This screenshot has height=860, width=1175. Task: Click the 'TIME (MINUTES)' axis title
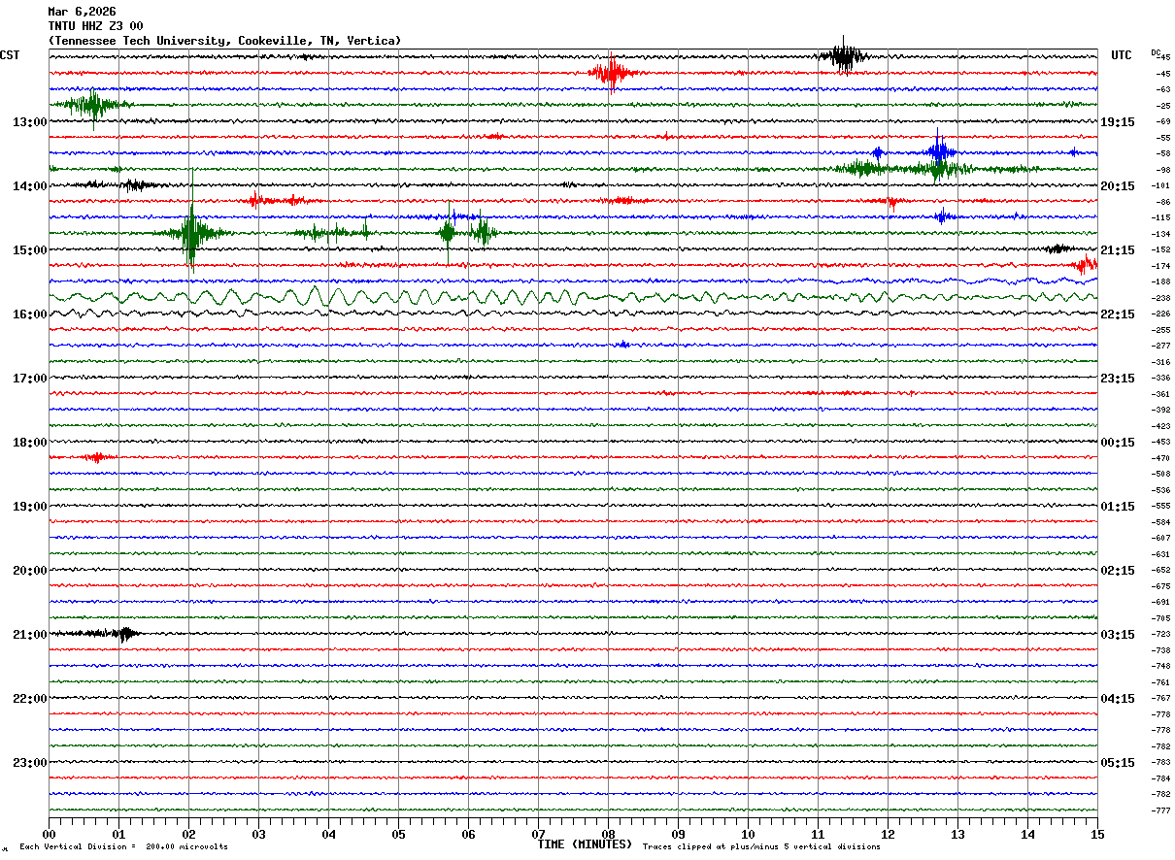point(585,844)
